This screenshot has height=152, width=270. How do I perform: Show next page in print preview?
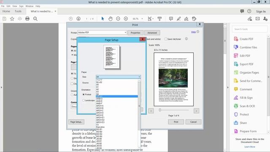[196, 111]
